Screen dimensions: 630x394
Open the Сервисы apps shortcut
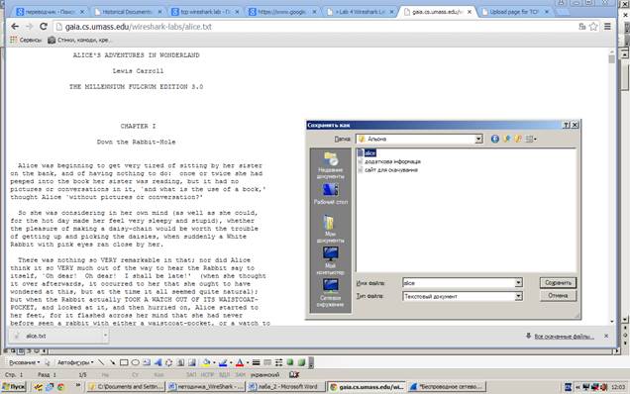click(x=26, y=40)
